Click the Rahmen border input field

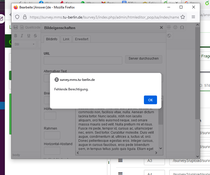(x=52, y=135)
